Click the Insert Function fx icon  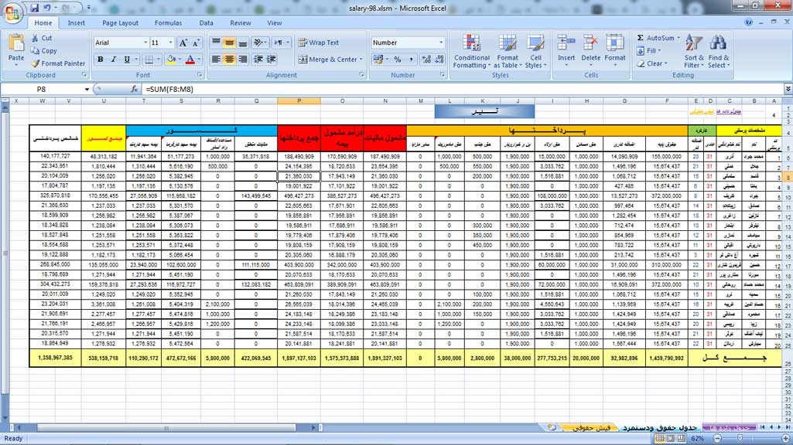(x=135, y=90)
